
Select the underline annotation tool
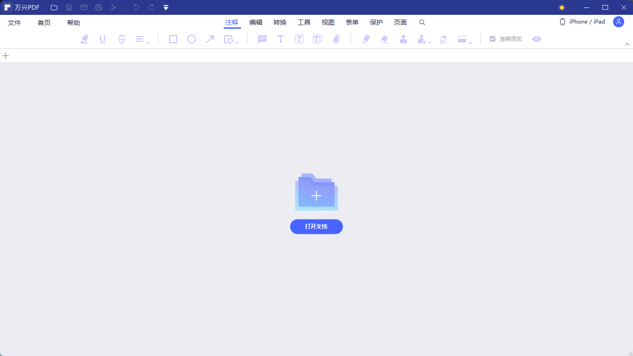(x=103, y=39)
